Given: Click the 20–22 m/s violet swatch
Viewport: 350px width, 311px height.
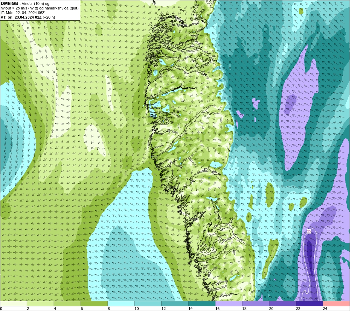Looking at the screenshot, I should click(x=282, y=303).
